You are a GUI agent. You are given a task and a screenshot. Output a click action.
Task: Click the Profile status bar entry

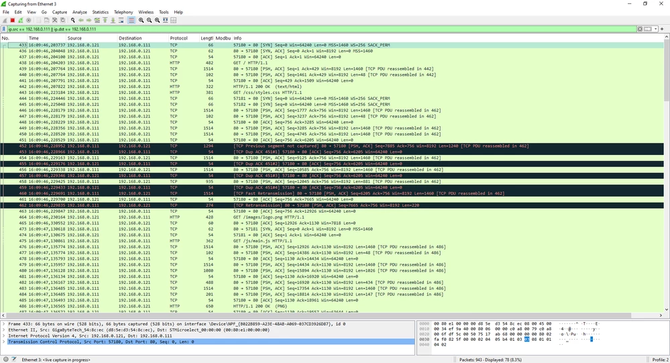[x=660, y=360]
